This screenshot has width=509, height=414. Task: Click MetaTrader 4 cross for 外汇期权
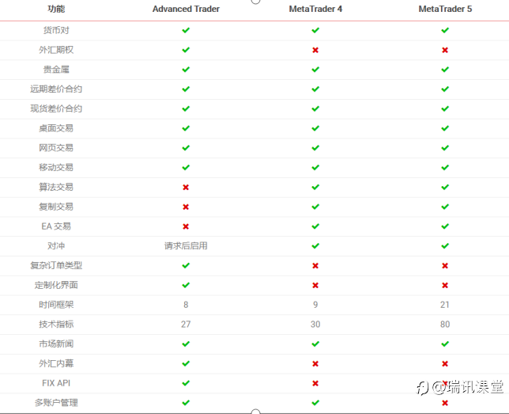(x=315, y=50)
